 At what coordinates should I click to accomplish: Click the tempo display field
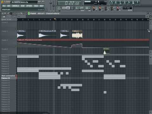(x=80, y=8)
